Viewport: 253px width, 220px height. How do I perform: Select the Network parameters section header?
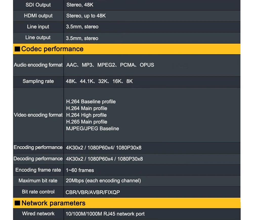(53, 203)
